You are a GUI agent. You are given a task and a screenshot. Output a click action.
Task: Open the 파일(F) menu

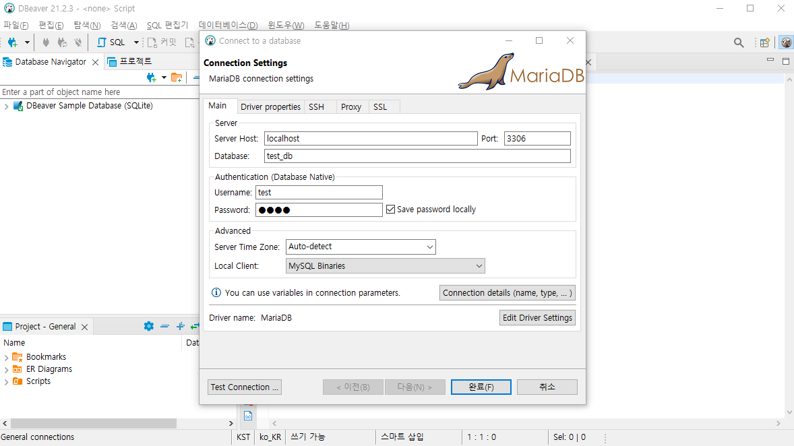point(16,25)
